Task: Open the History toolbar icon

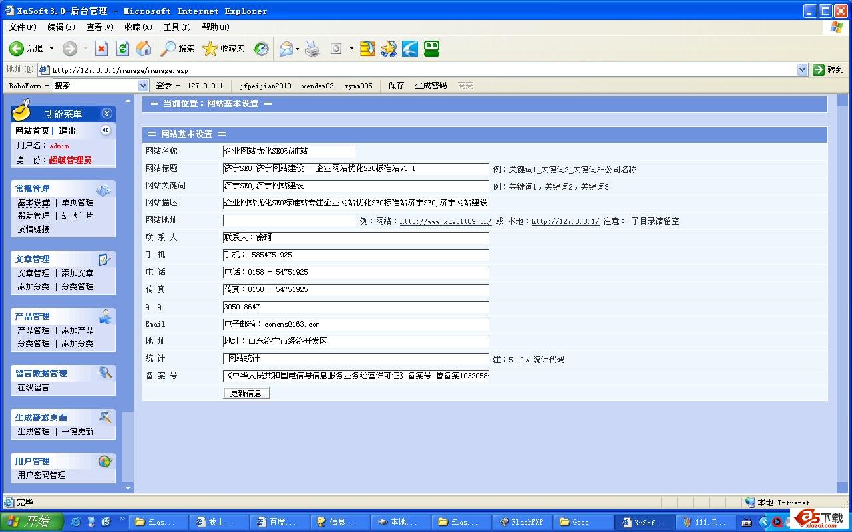Action: (261, 49)
